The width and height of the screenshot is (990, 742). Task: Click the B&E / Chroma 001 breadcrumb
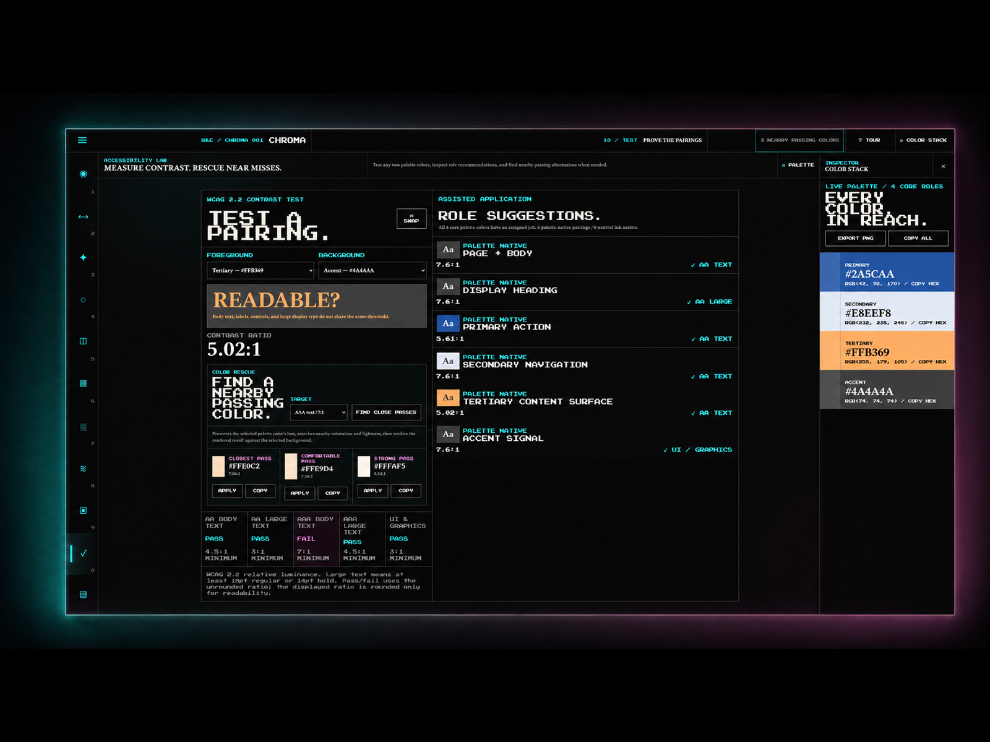coord(232,140)
